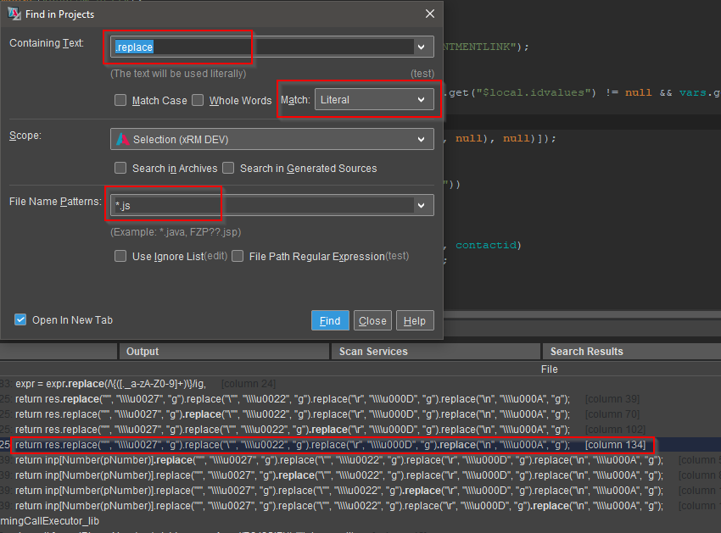Viewport: 721px width, 533px height.
Task: Enable Search in Archives checkbox
Action: coord(120,168)
